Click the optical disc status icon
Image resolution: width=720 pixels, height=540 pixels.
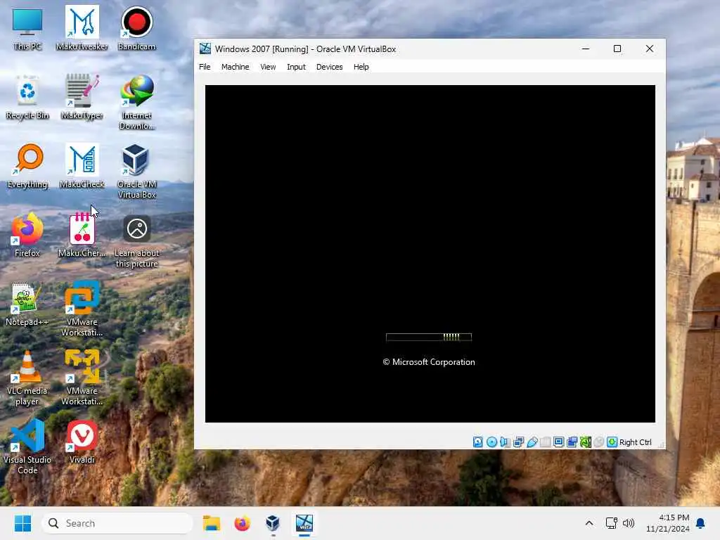tap(491, 442)
